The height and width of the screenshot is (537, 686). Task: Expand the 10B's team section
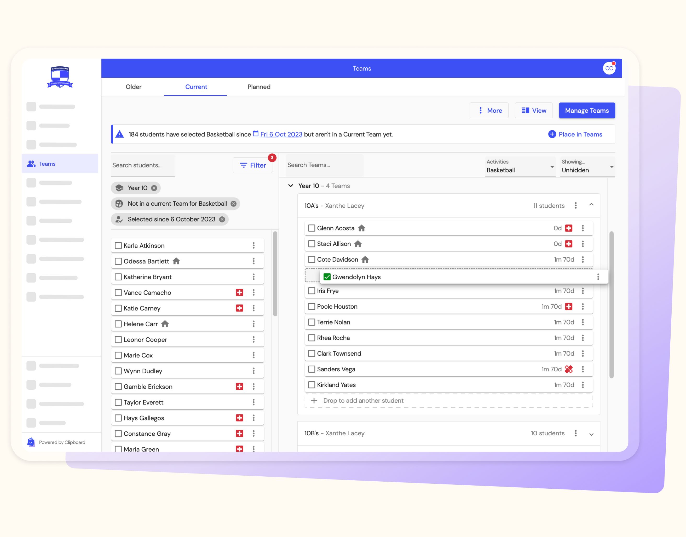point(592,433)
